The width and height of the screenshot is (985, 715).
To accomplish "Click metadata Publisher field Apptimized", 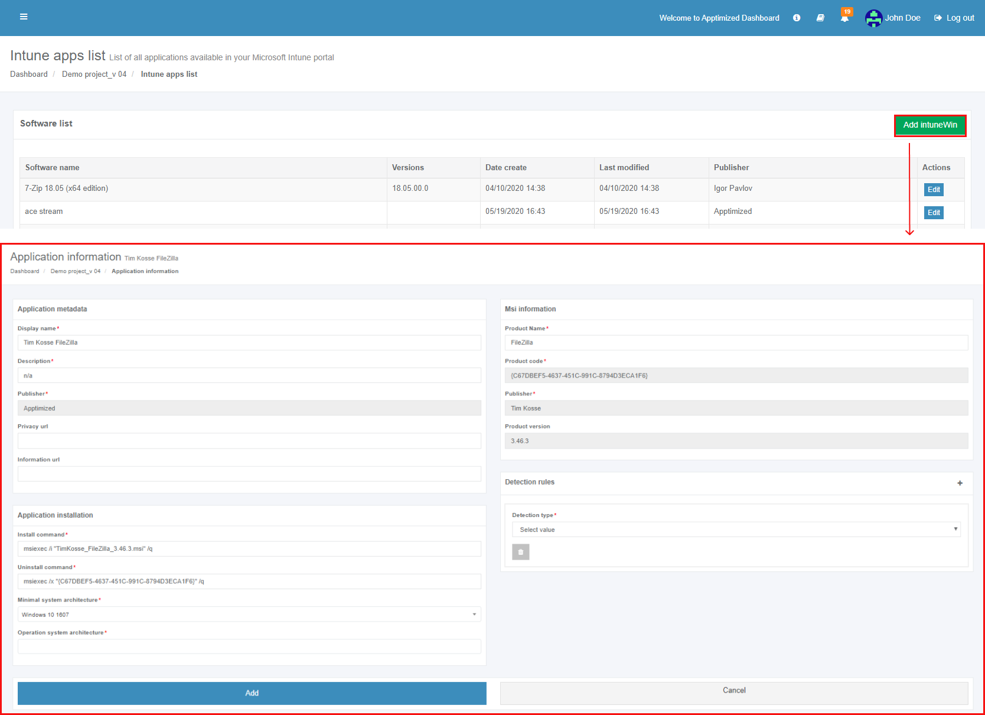I will tap(249, 408).
